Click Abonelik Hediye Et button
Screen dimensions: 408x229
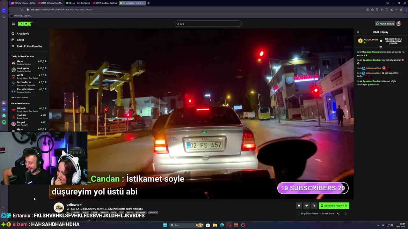point(334,205)
